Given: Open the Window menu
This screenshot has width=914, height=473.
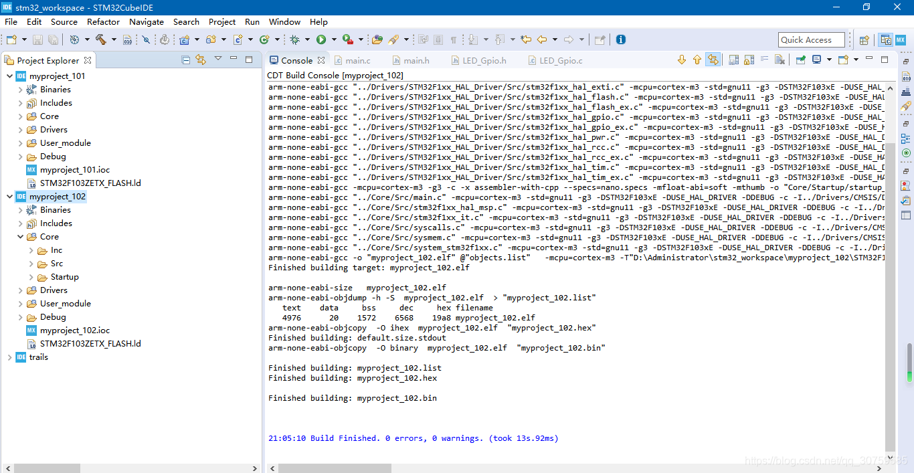Looking at the screenshot, I should tap(285, 21).
